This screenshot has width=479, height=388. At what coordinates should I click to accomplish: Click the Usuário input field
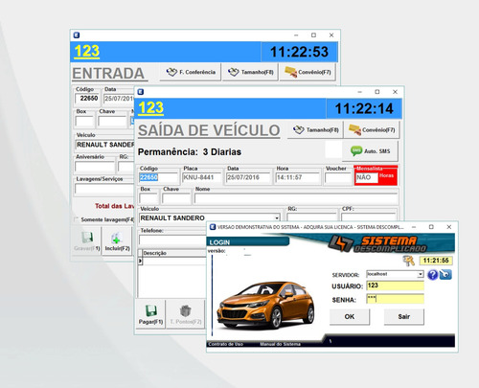(x=396, y=285)
